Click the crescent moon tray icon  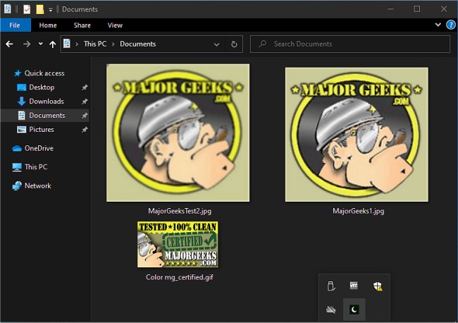(354, 310)
